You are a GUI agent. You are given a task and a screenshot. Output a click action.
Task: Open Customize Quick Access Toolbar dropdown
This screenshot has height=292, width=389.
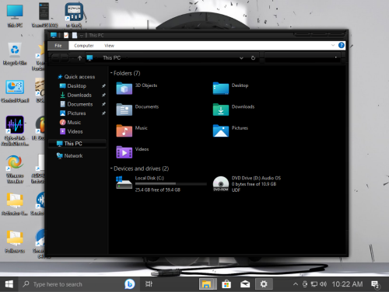82,35
